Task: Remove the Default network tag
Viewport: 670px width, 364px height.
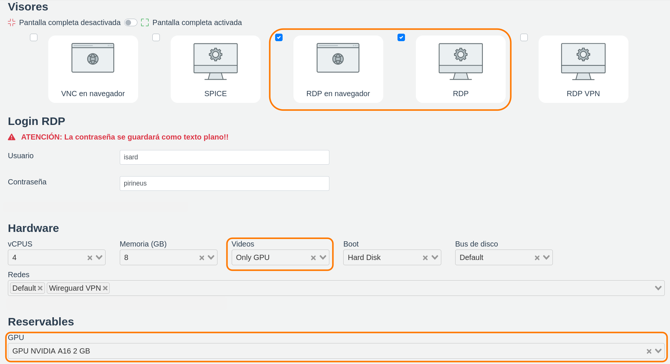Action: (x=40, y=288)
